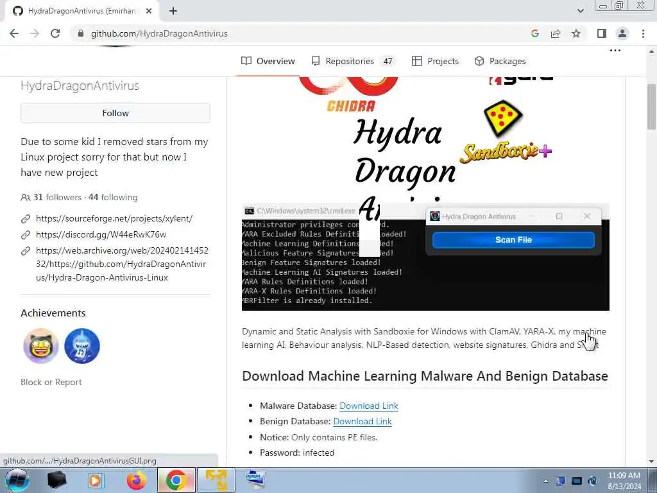Click Scan File in the antivirus screenshot
The image size is (657, 493).
tap(513, 240)
